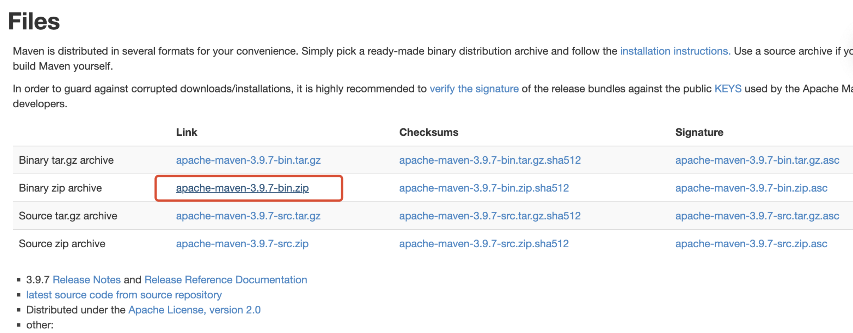Click the Source zip archive row label
The image size is (853, 333).
pos(62,244)
